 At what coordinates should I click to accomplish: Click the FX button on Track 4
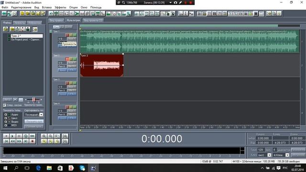pos(72,118)
